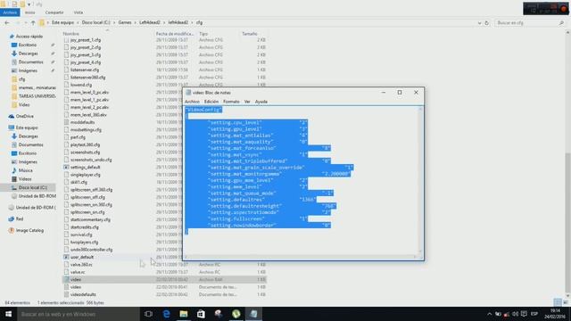The width and height of the screenshot is (571, 321).
Task: Switch to Notepad taskbar icon
Action: 253,314
